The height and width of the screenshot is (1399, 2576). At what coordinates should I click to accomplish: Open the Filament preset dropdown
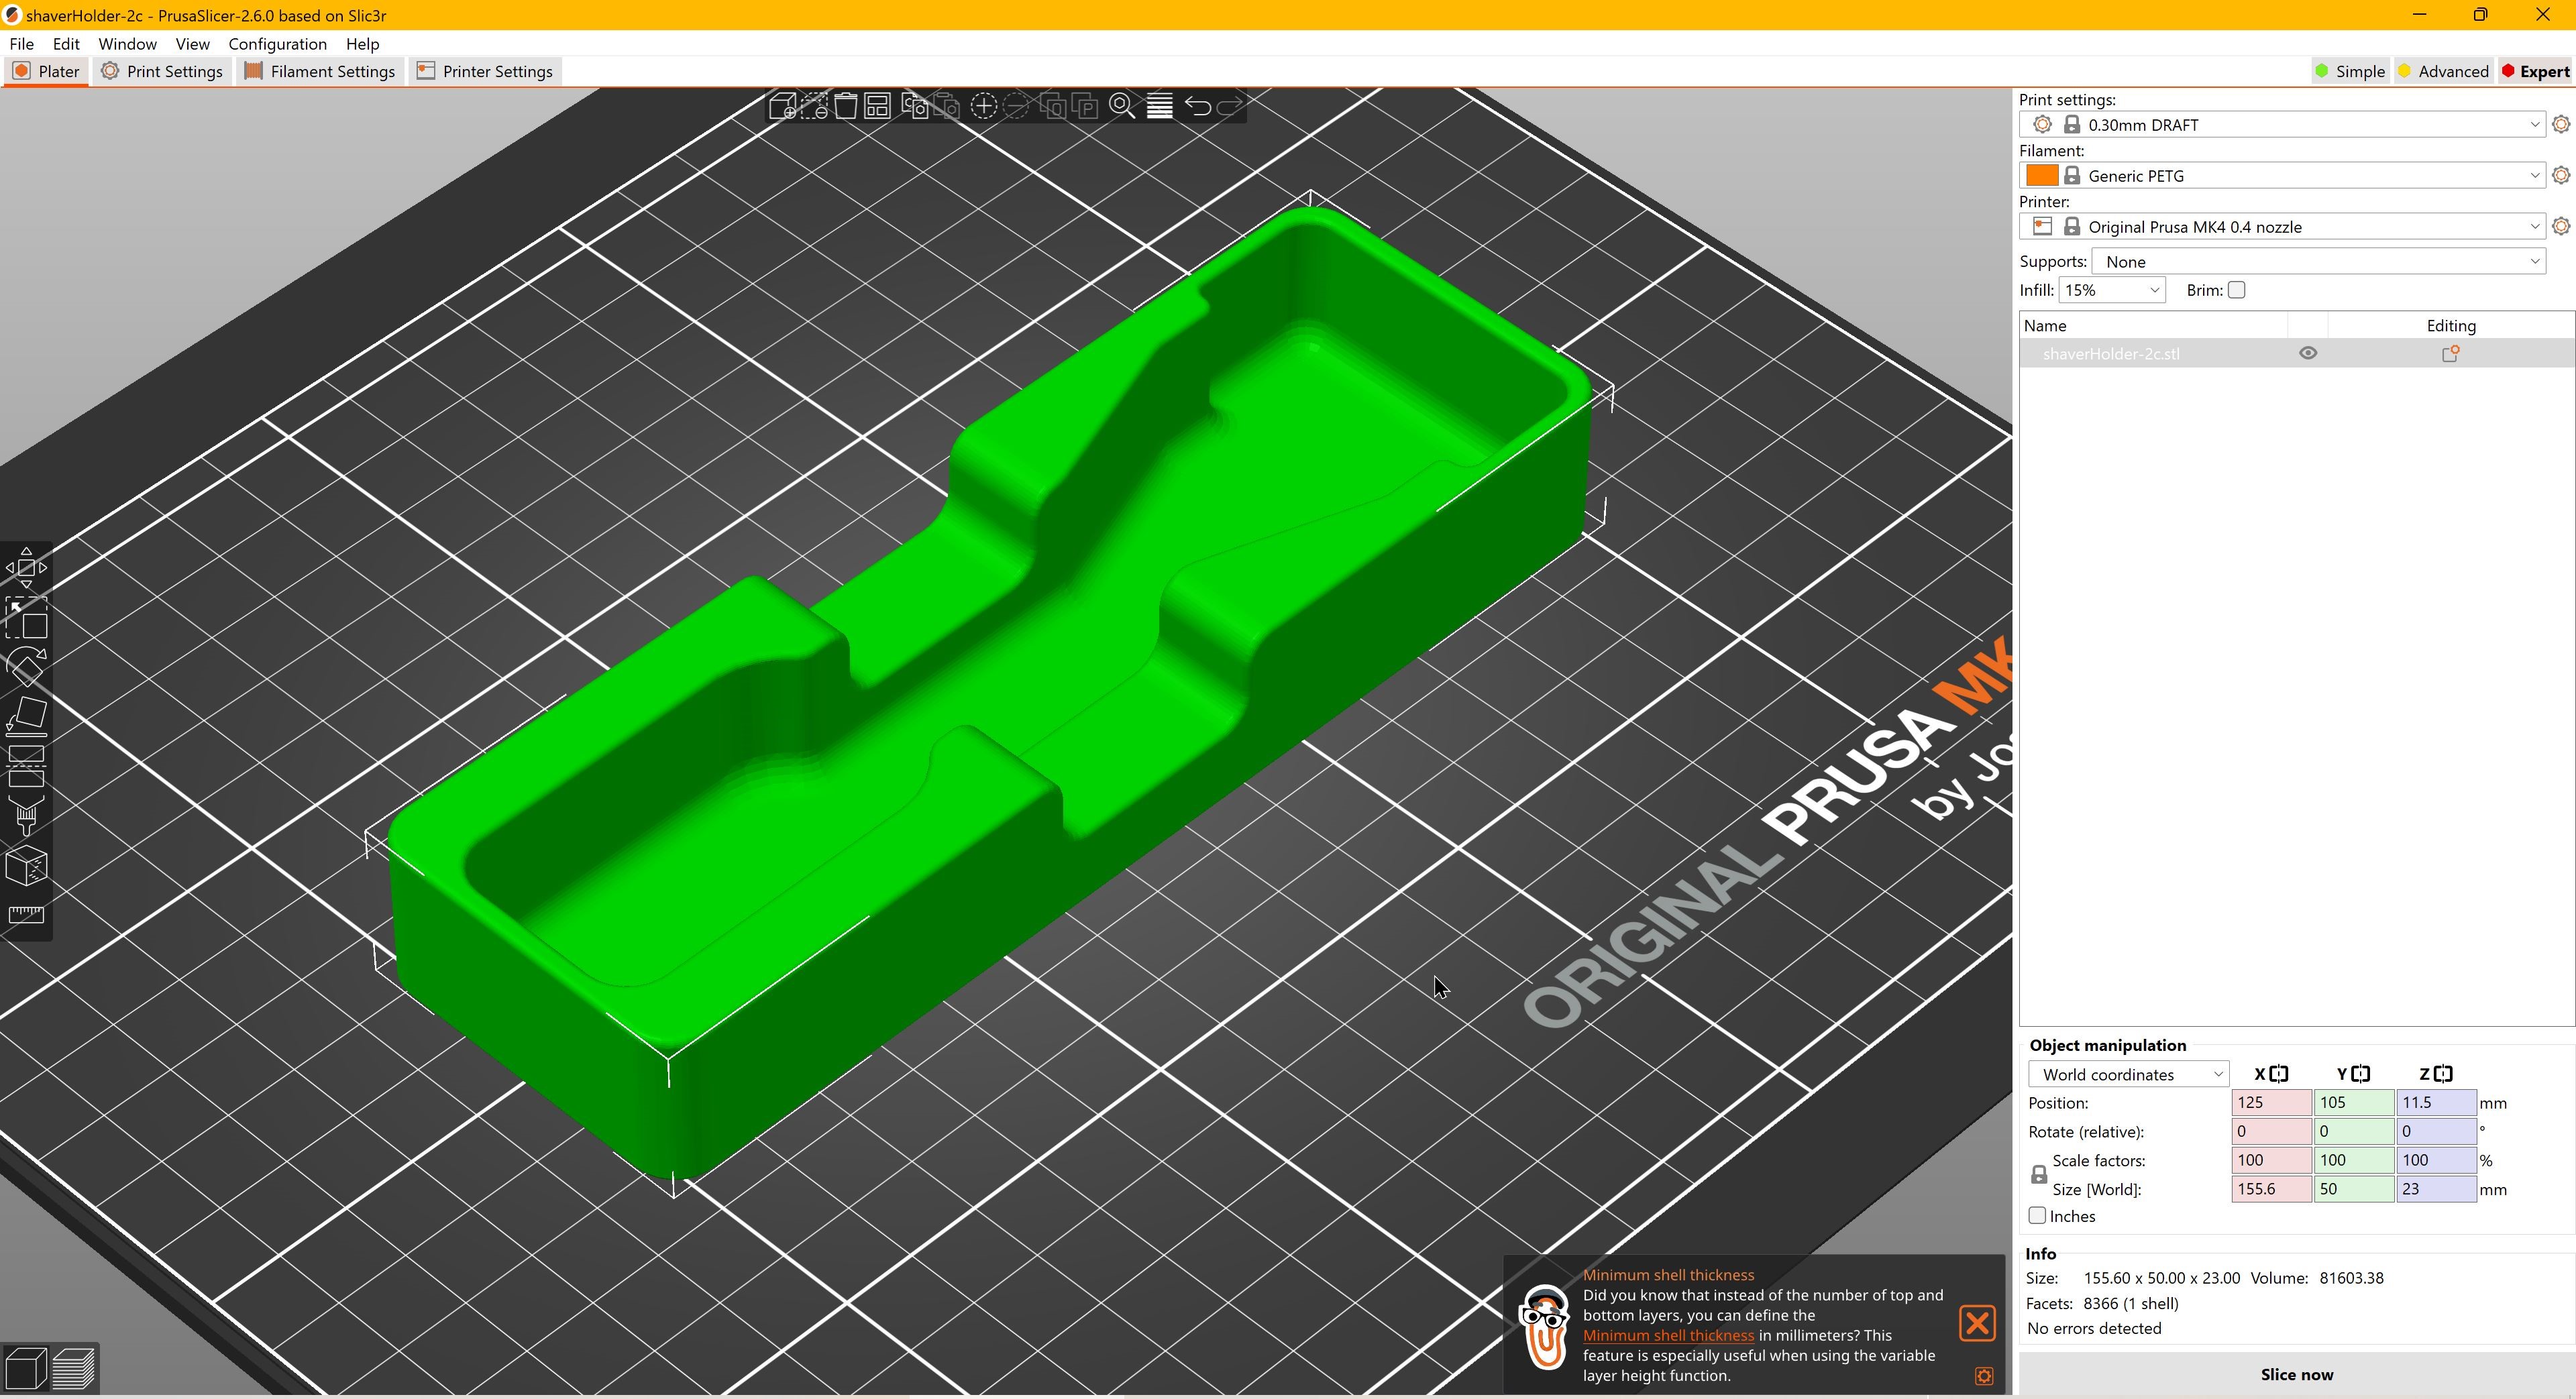(x=2282, y=175)
